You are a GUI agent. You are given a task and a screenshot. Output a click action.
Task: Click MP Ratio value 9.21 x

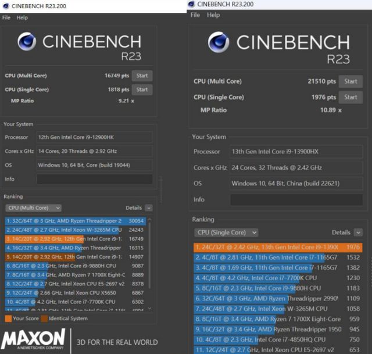pos(126,101)
